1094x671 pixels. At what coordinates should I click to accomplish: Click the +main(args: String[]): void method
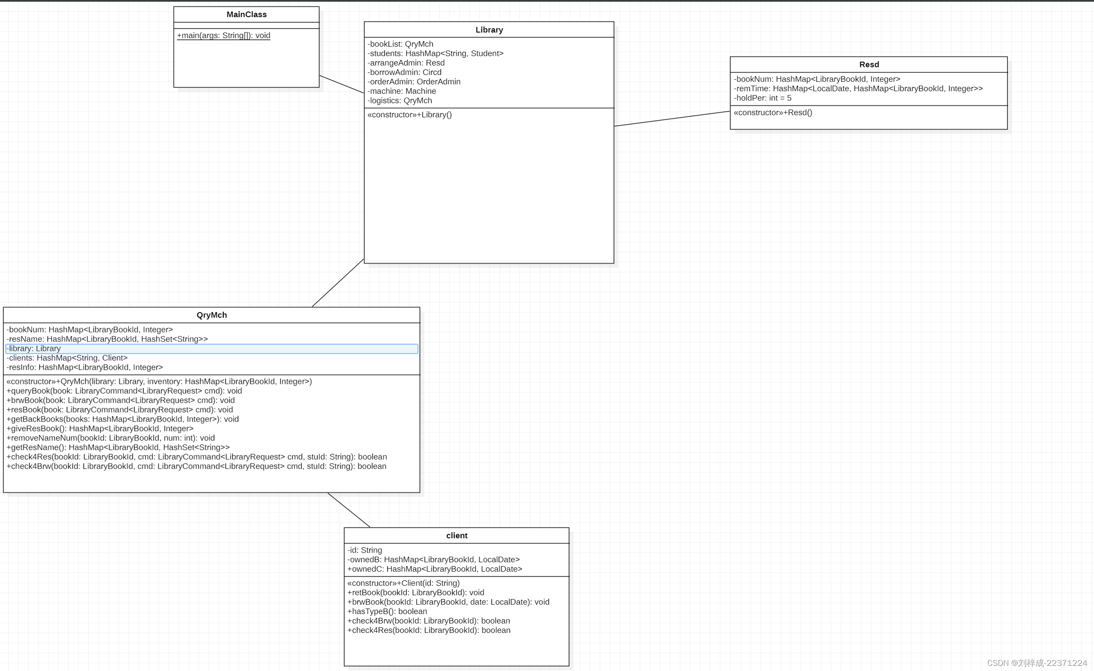click(x=224, y=36)
